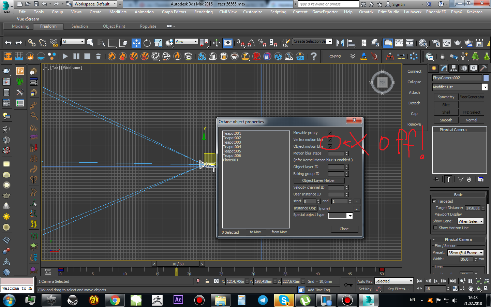Toggle the selection lock icon
Screen dimensions: 491x307
pyautogui.click(x=207, y=281)
